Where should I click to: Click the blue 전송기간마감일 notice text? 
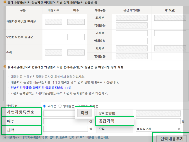click(x=41, y=88)
